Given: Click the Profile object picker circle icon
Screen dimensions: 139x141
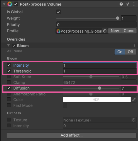Looking at the screenshot, I should [105, 31].
